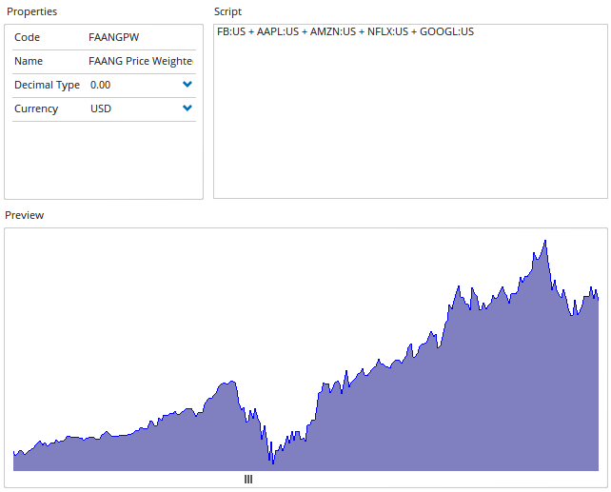Open the Decimal Type dropdown arrow

pos(187,85)
